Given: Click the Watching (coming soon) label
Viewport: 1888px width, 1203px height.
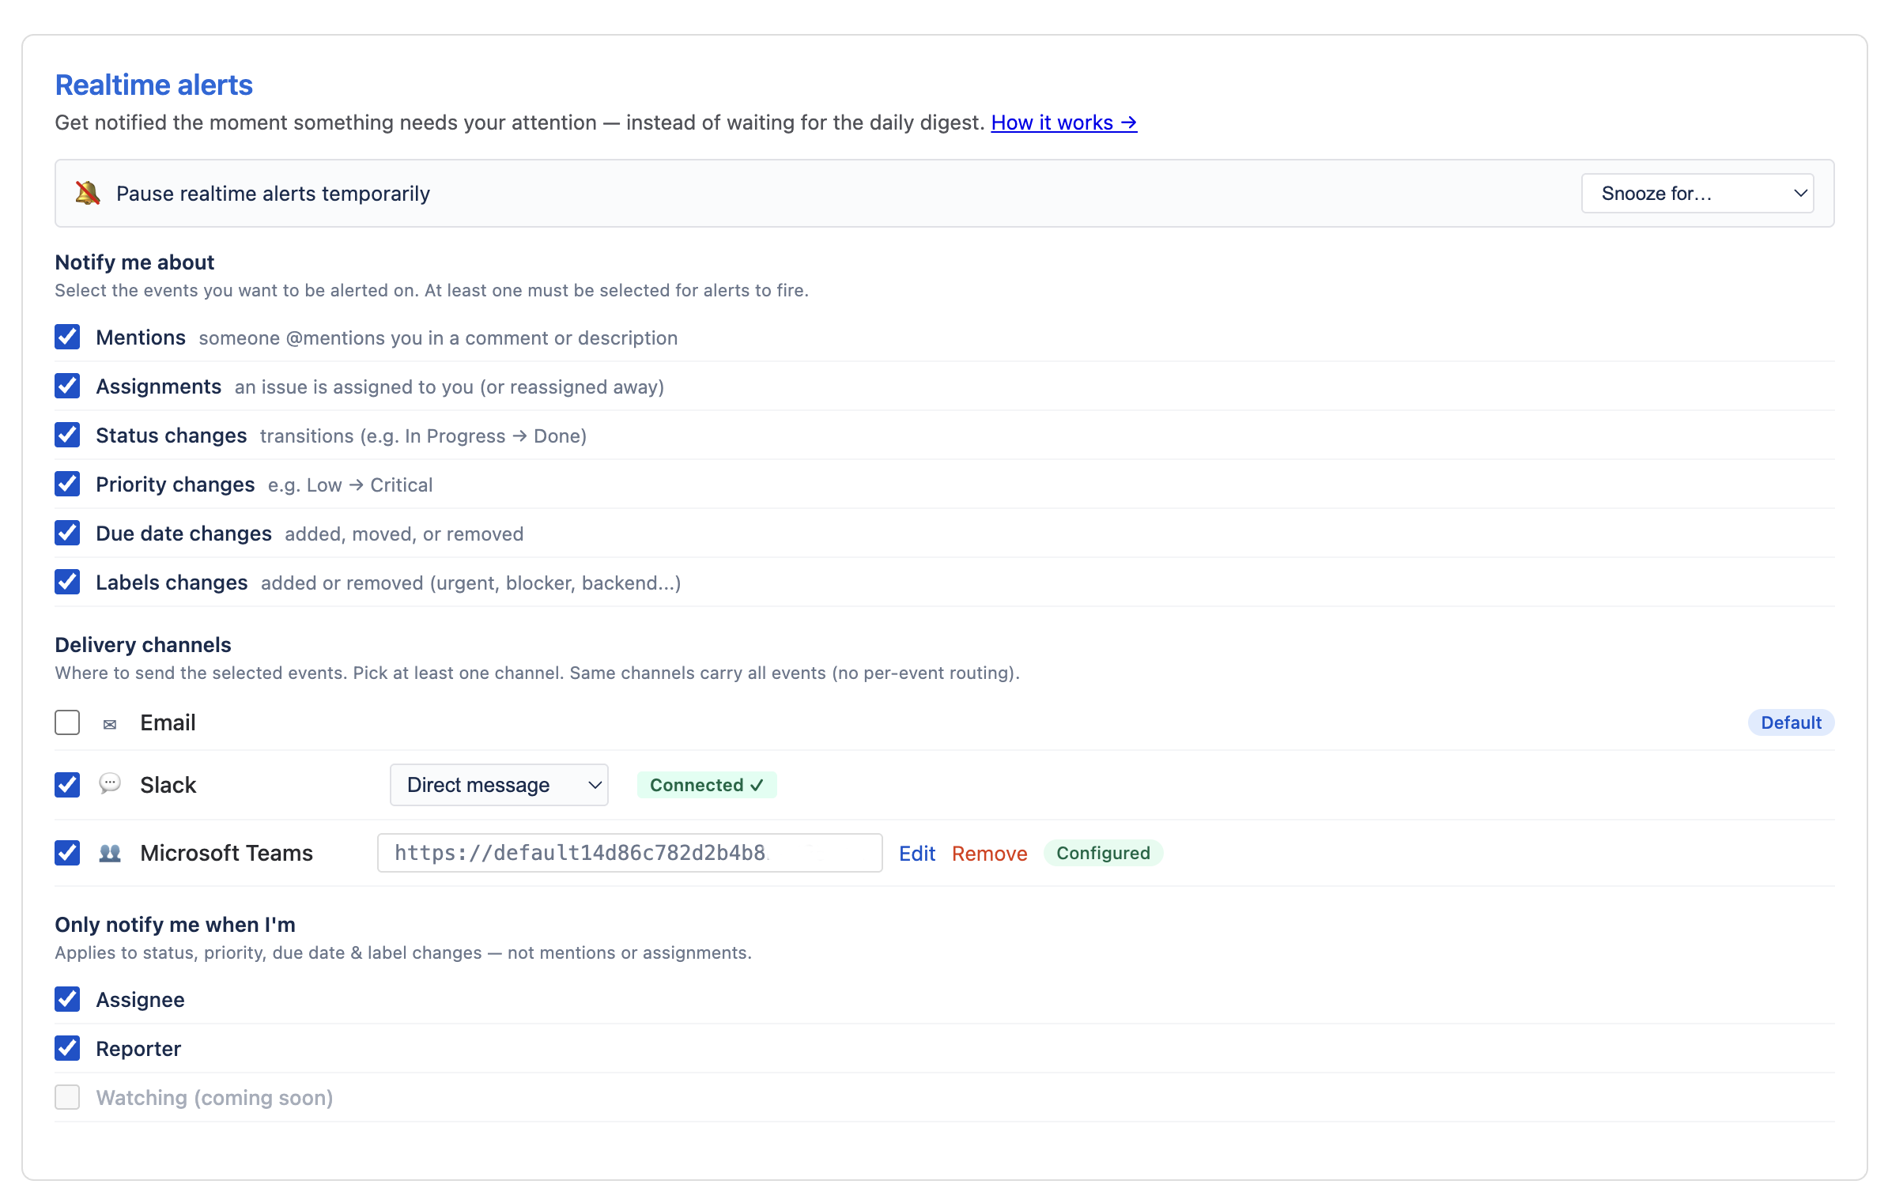Looking at the screenshot, I should click(214, 1098).
